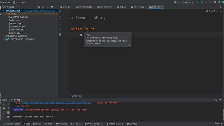Click the up stack trace arrow
This screenshot has width=224, height=126.
8,104
